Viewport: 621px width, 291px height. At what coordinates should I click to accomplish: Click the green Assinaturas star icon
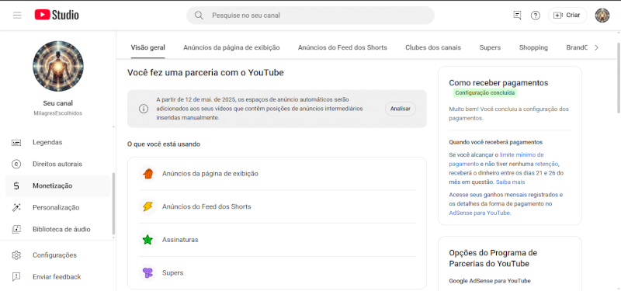[x=147, y=240]
